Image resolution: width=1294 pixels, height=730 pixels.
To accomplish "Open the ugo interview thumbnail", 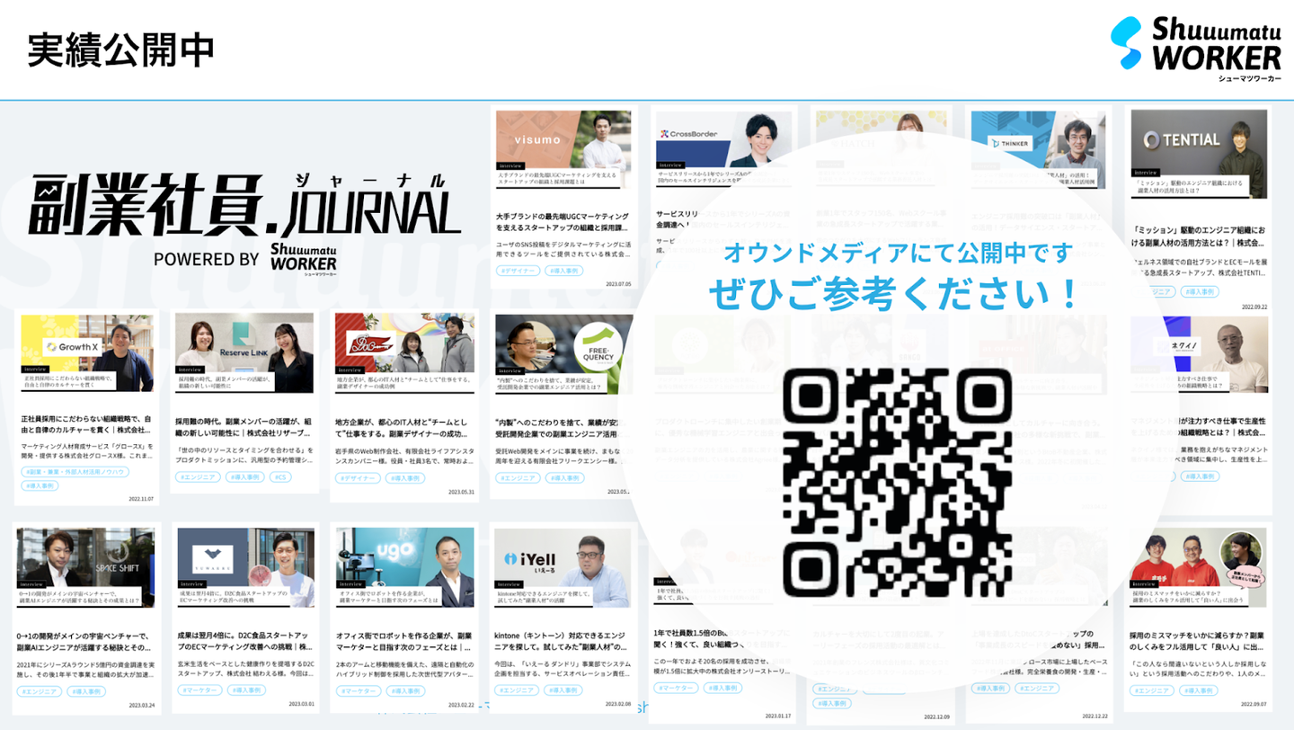I will [x=404, y=567].
